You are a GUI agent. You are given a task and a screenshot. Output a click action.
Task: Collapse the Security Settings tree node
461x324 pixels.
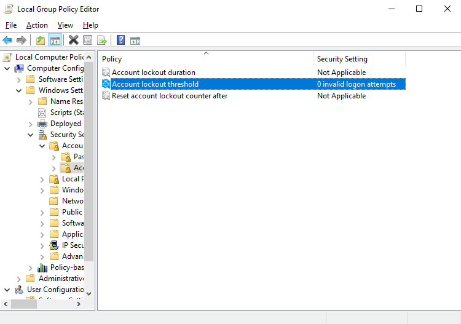30,135
